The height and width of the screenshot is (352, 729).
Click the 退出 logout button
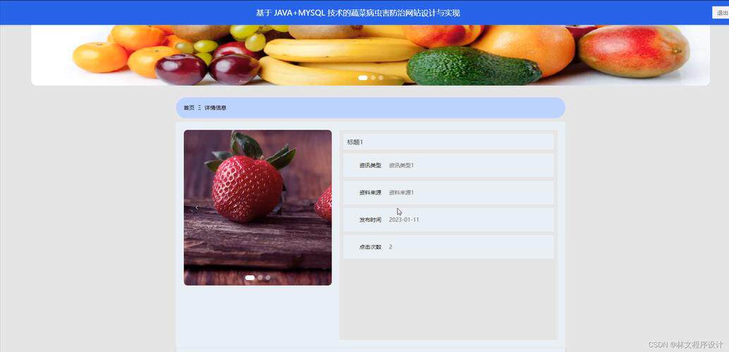[x=721, y=13]
